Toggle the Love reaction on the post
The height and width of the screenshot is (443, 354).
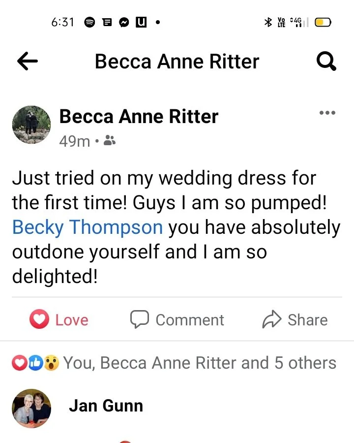[x=59, y=319]
